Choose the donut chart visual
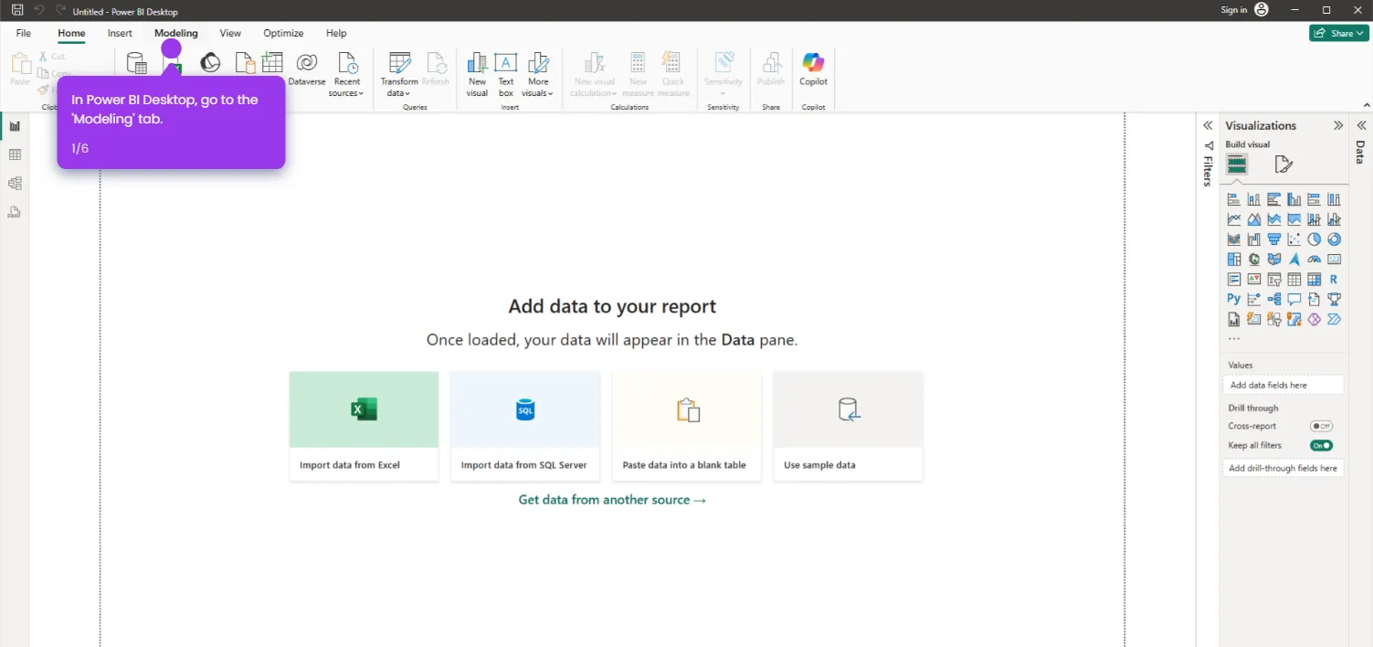 1335,239
